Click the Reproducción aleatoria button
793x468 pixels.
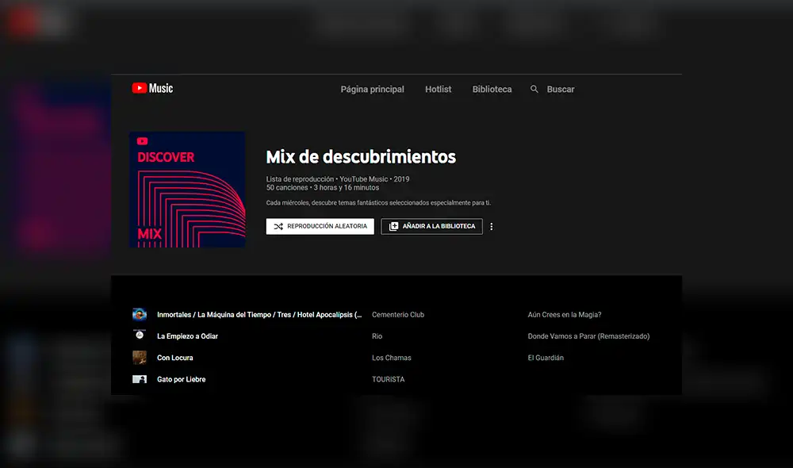[x=320, y=226]
